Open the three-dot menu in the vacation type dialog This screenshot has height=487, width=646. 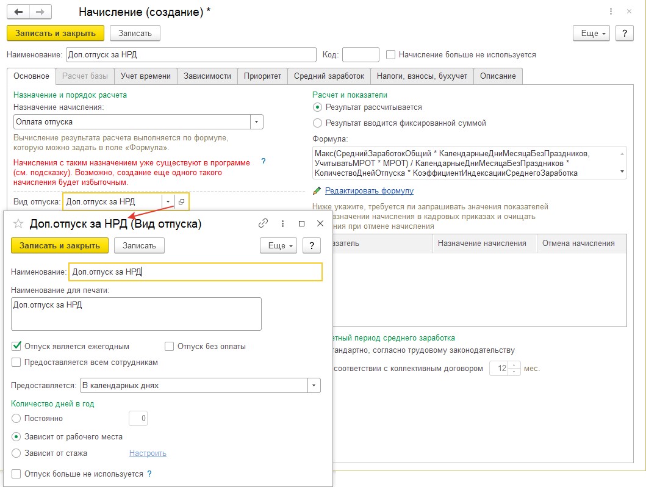[x=282, y=223]
